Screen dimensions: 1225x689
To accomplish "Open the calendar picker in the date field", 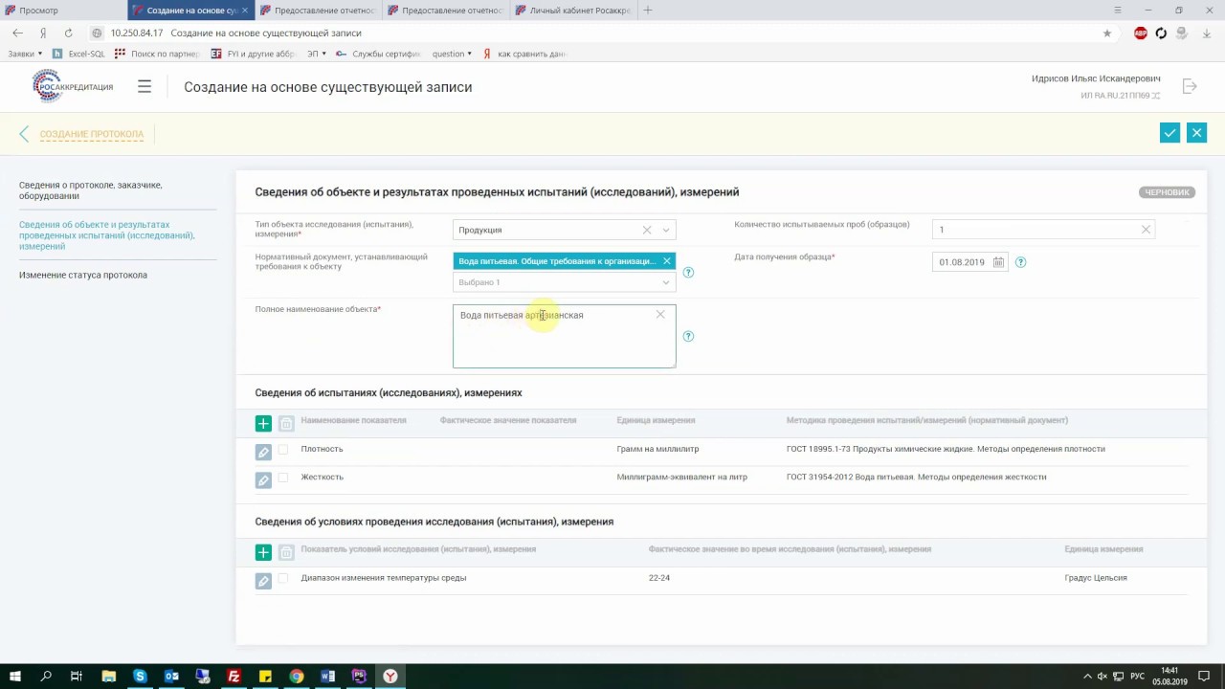I will pos(998,262).
